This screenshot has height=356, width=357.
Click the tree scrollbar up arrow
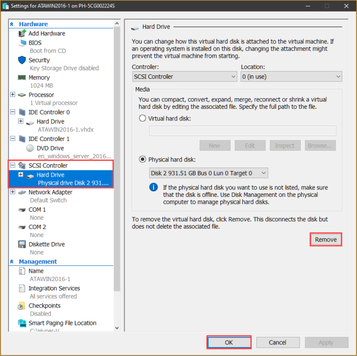click(117, 23)
